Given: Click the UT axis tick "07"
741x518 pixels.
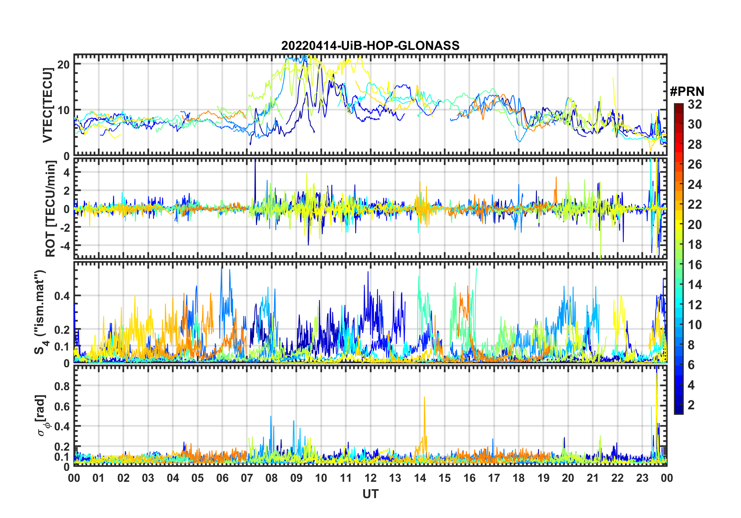Looking at the screenshot, I should pyautogui.click(x=247, y=478).
